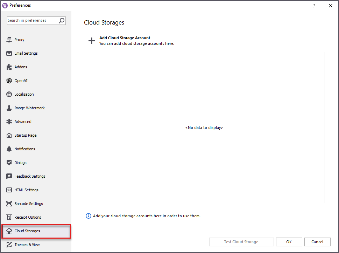Confirm preferences with the OK button

tap(289, 242)
